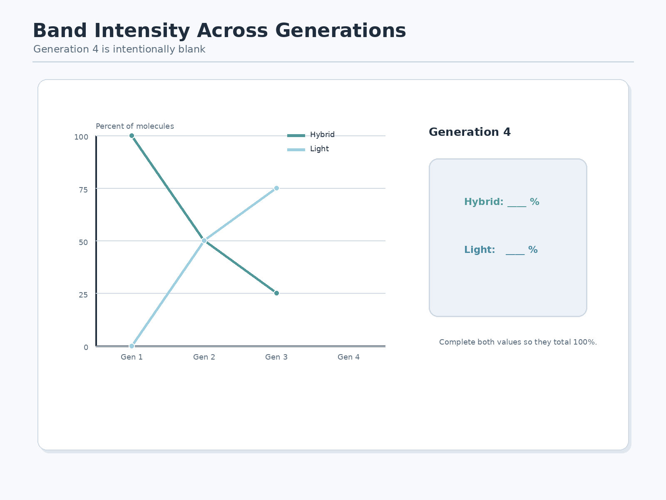This screenshot has height=500, width=666.
Task: Click the Light data point at Gen 3
Action: tap(276, 188)
